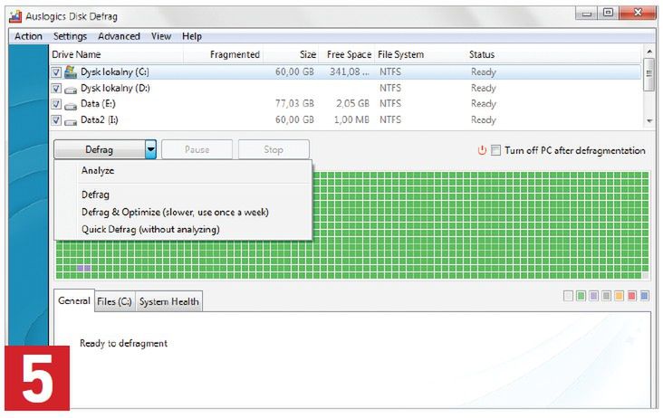Screen dimensions: 663x418
Task: Select the Data2 (I:) row name
Action: pyautogui.click(x=100, y=120)
